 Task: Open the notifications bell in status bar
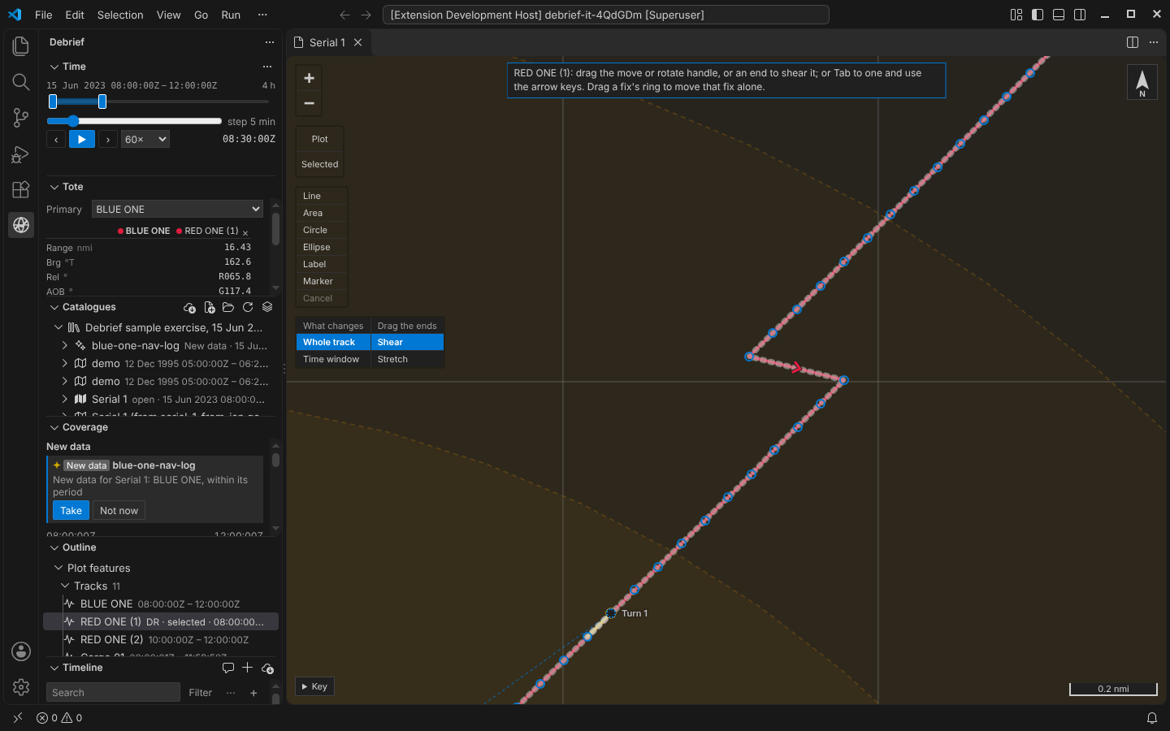(x=1152, y=718)
